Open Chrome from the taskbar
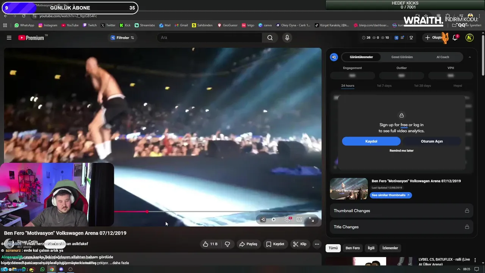The width and height of the screenshot is (485, 273). pyautogui.click(x=52, y=269)
